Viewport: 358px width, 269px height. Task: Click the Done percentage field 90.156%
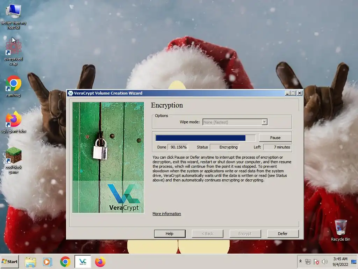[x=178, y=147]
